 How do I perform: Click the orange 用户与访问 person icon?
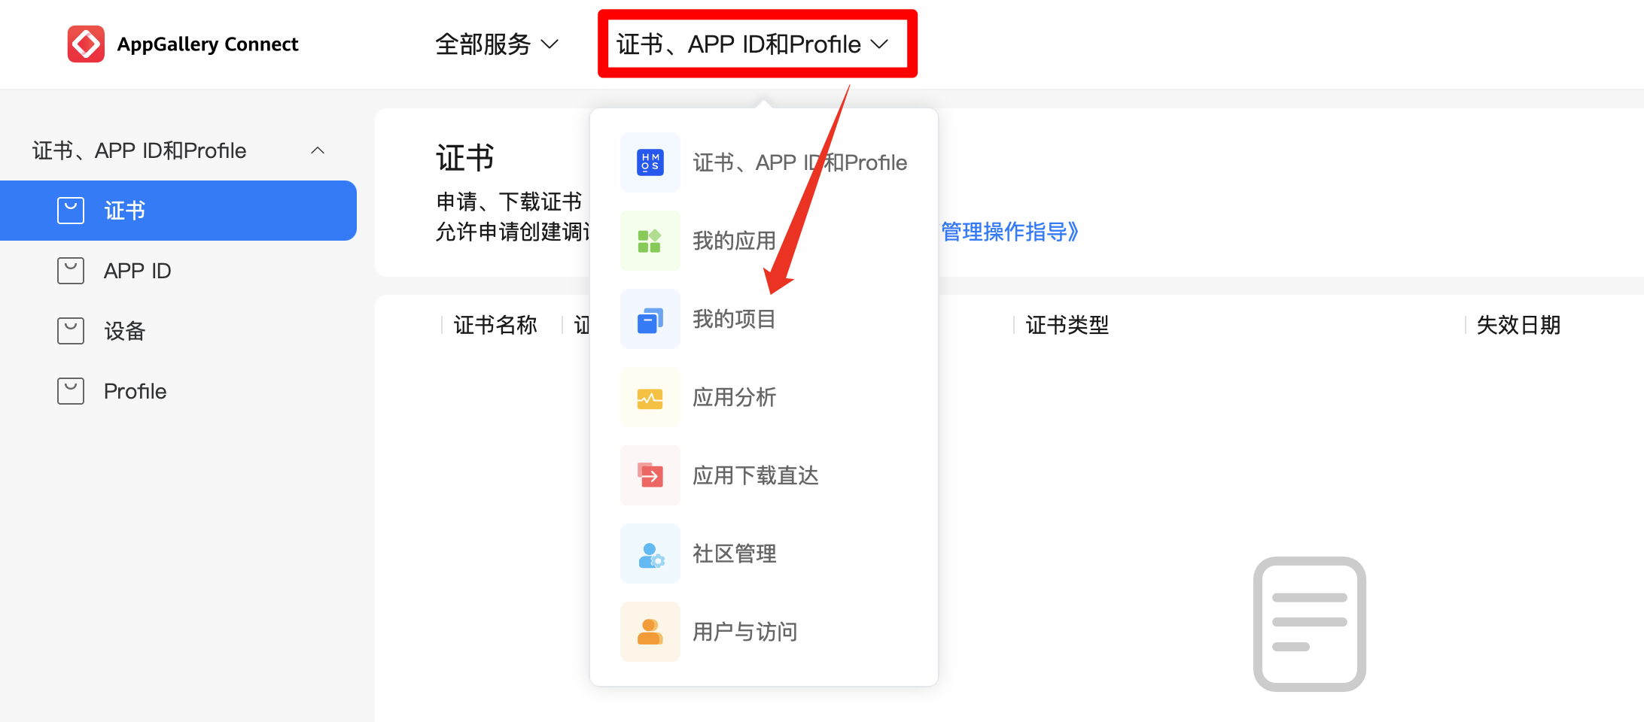click(x=649, y=632)
